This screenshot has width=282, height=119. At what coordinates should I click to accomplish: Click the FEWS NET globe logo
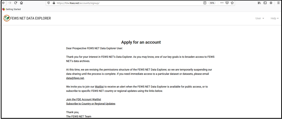coord(6,18)
